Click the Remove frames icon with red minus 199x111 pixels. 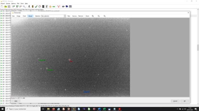(21, 6)
